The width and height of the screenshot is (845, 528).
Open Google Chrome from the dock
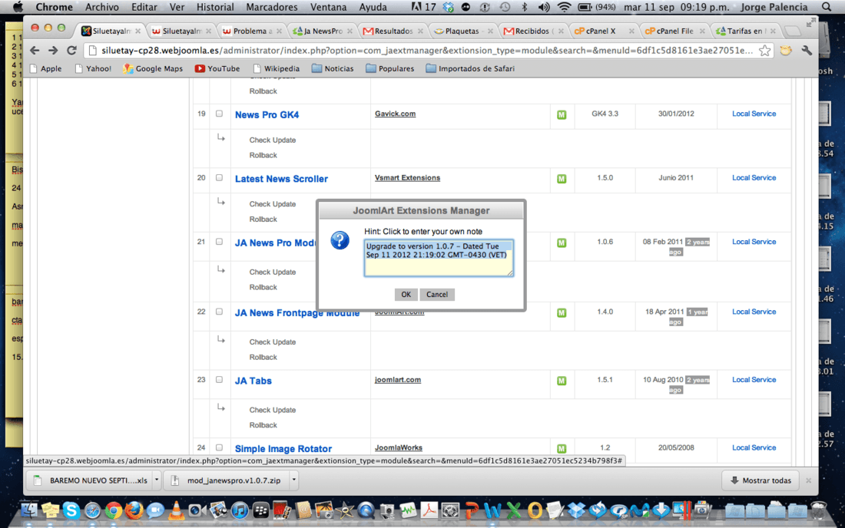click(x=113, y=510)
